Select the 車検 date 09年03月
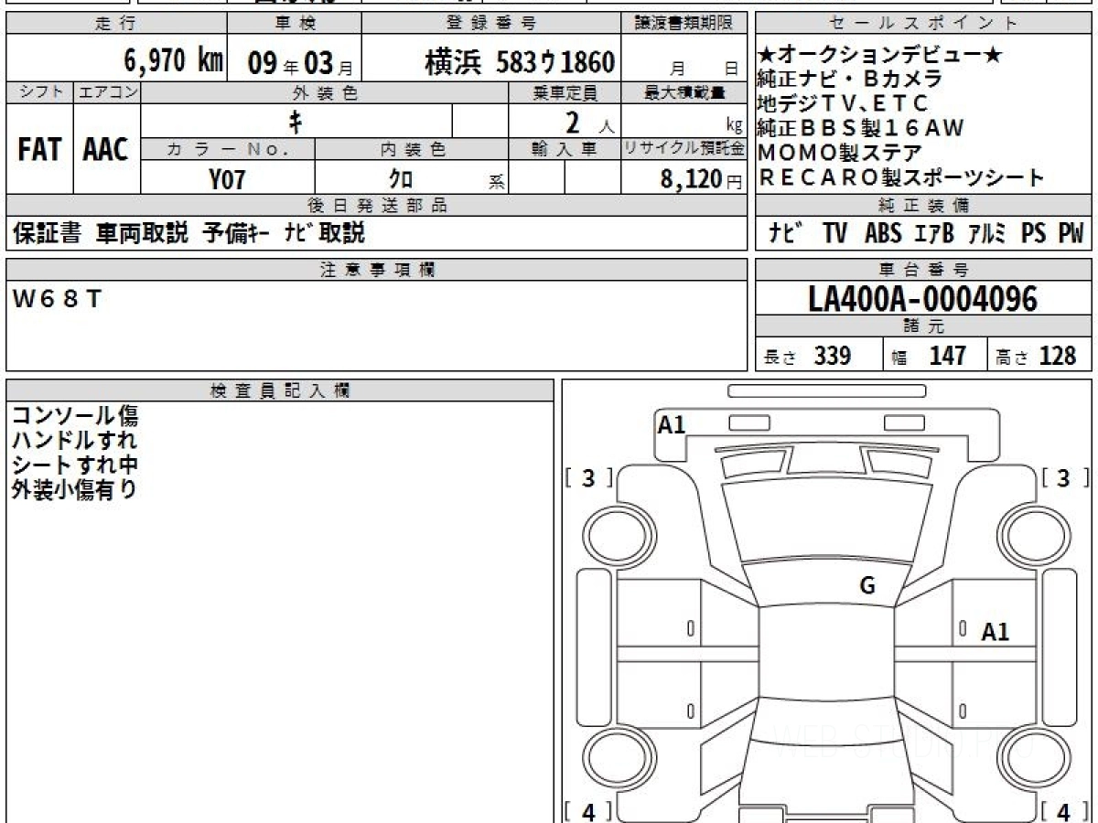Screen dimensions: 1098x823 click(299, 63)
